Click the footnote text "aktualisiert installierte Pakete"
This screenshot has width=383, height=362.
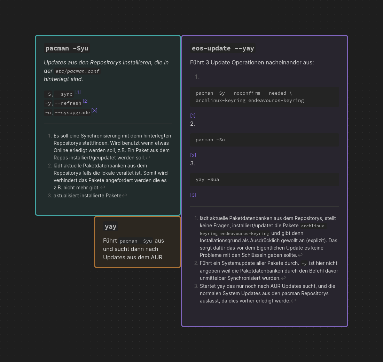point(87,196)
